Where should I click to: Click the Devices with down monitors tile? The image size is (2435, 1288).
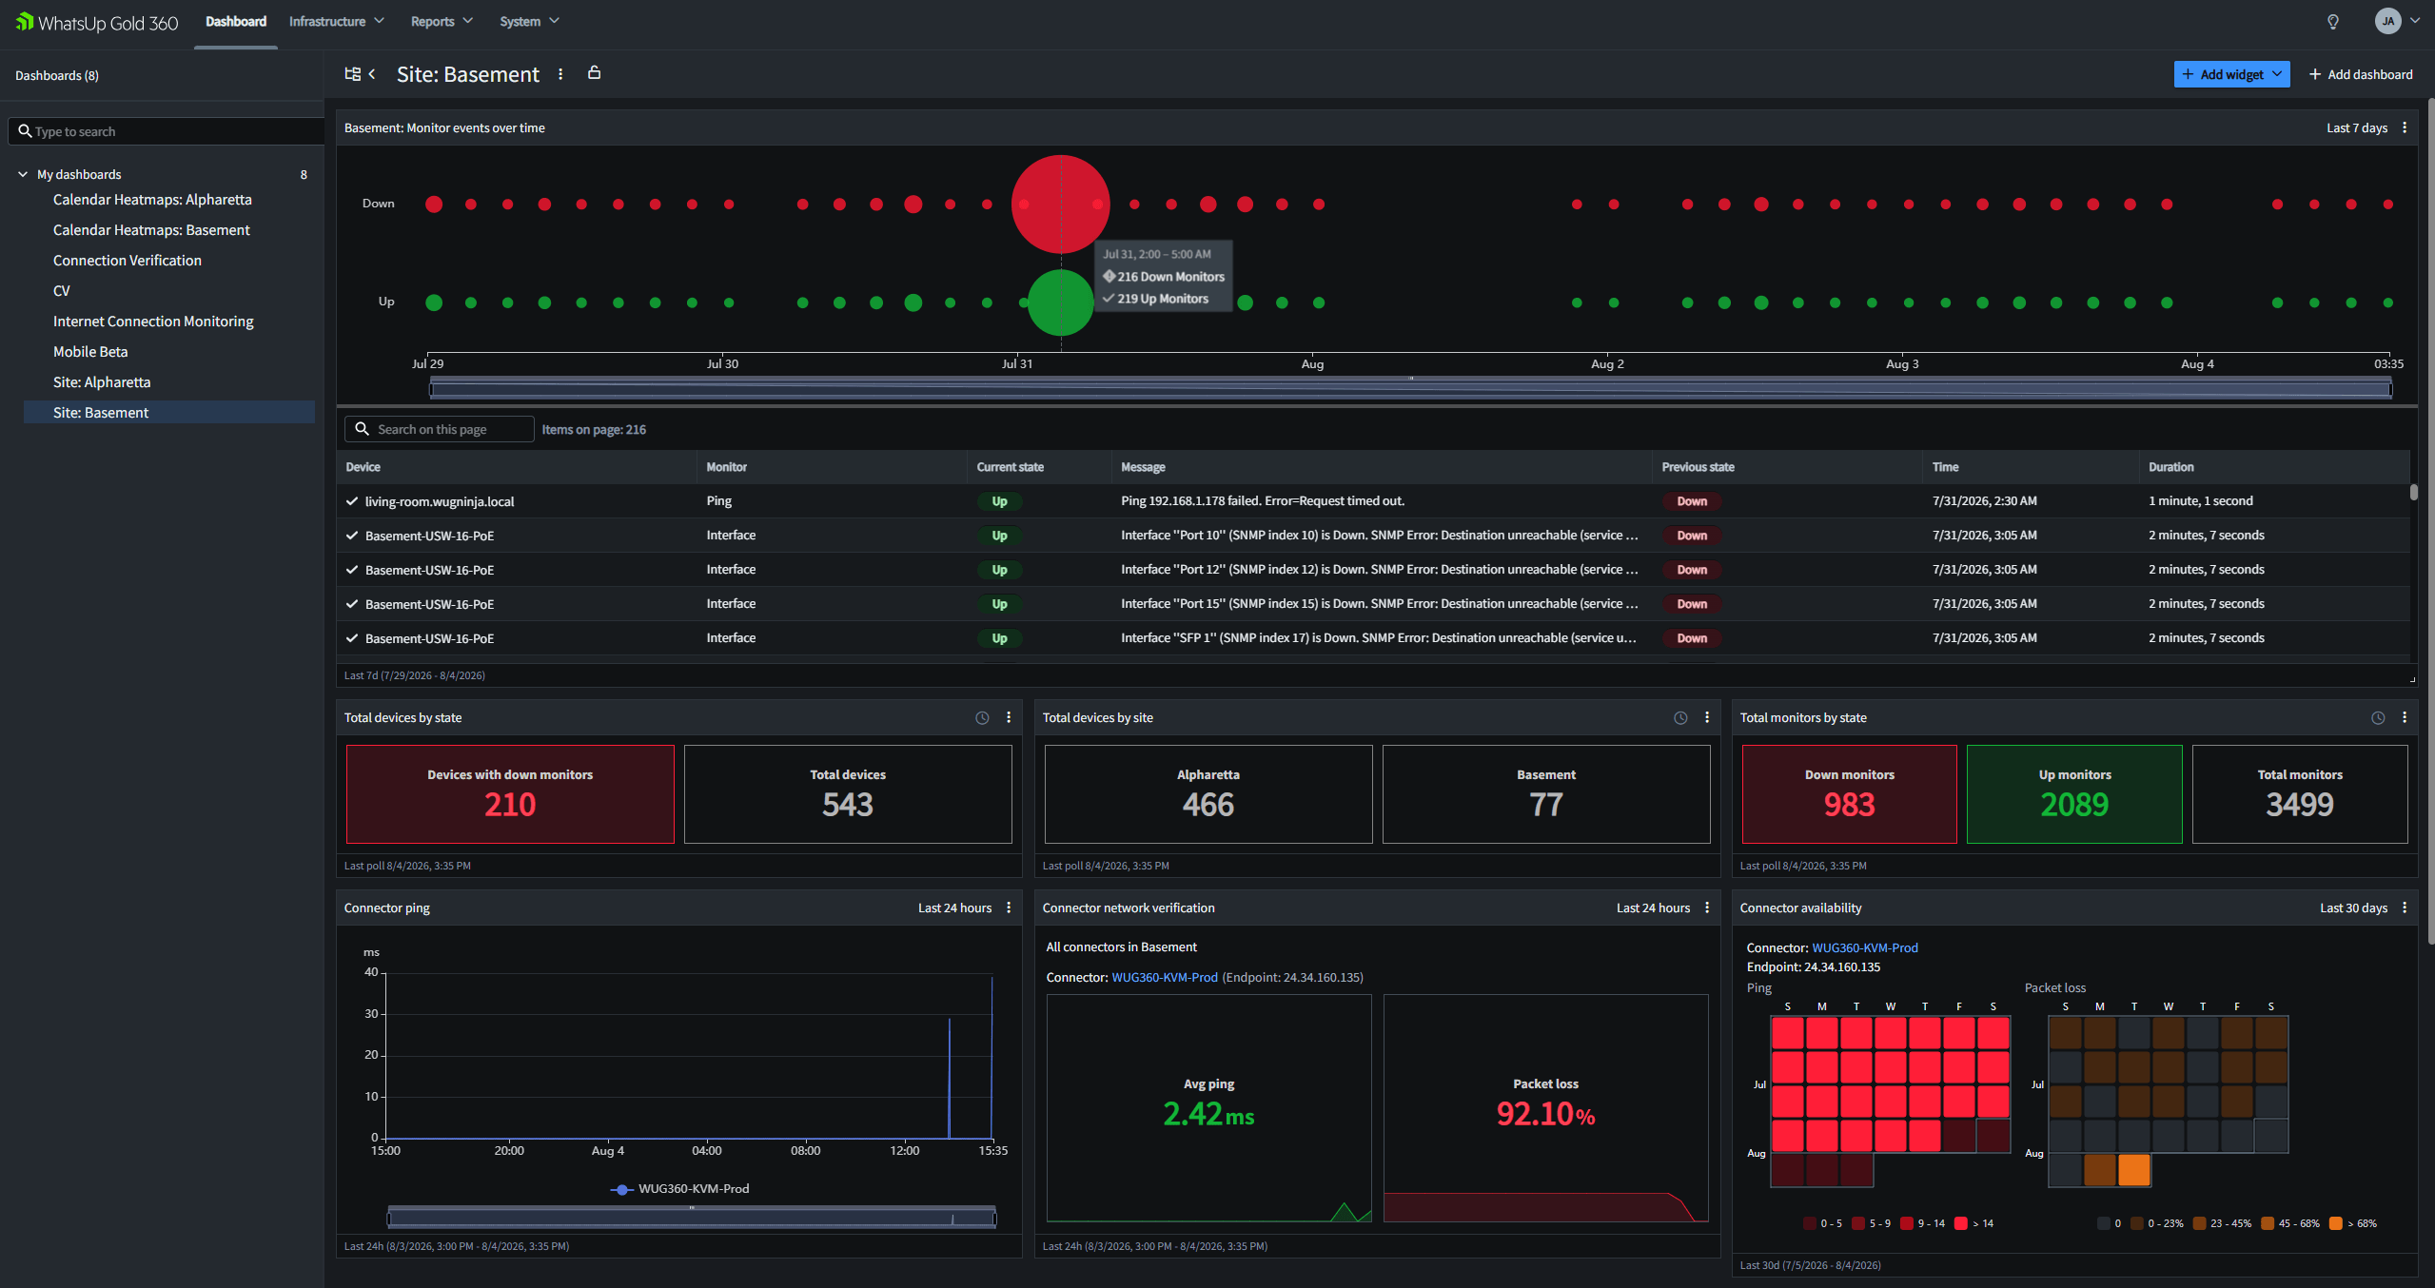coord(510,794)
